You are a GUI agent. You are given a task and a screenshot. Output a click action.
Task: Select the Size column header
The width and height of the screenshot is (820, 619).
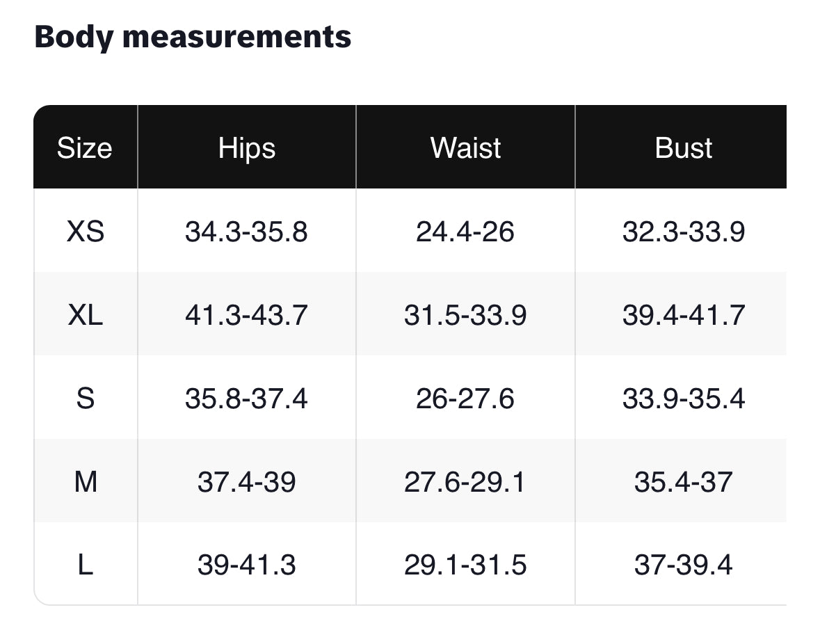coord(84,148)
